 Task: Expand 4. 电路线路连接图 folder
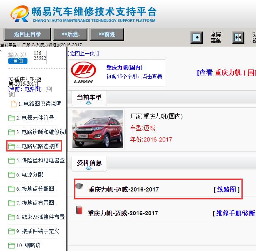pyautogui.click(x=38, y=146)
